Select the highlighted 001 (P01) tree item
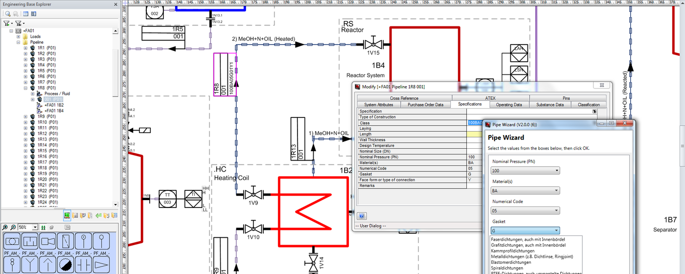685x274 pixels. [53, 99]
